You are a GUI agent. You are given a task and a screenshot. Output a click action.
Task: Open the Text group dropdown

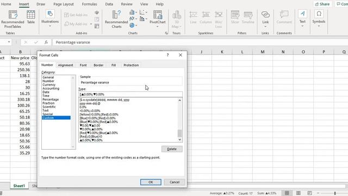(x=302, y=19)
